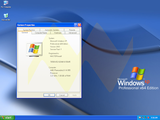Open the Hardware tab
Screen dimensions: 160x120
coord(58,33)
